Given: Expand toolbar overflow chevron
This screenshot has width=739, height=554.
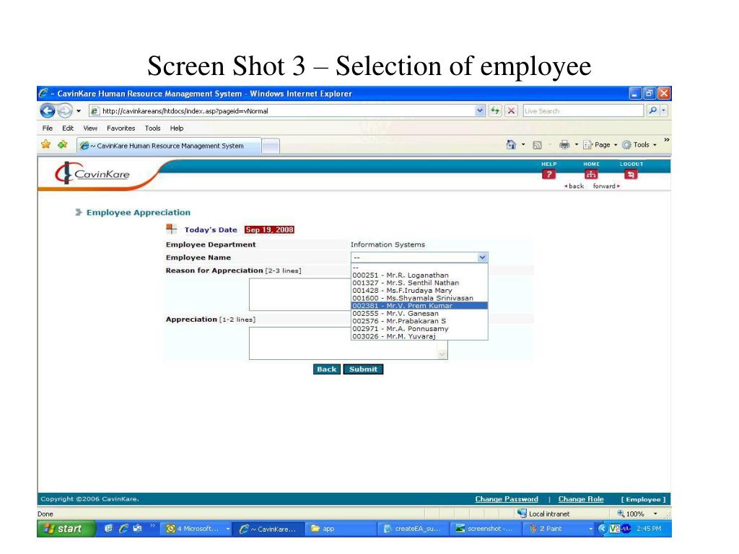Looking at the screenshot, I should click(x=666, y=140).
